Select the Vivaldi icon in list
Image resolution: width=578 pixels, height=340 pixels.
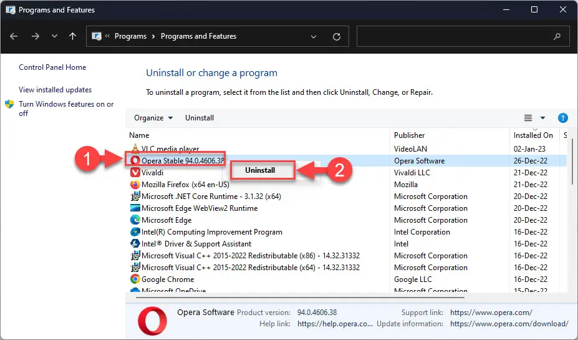click(135, 172)
